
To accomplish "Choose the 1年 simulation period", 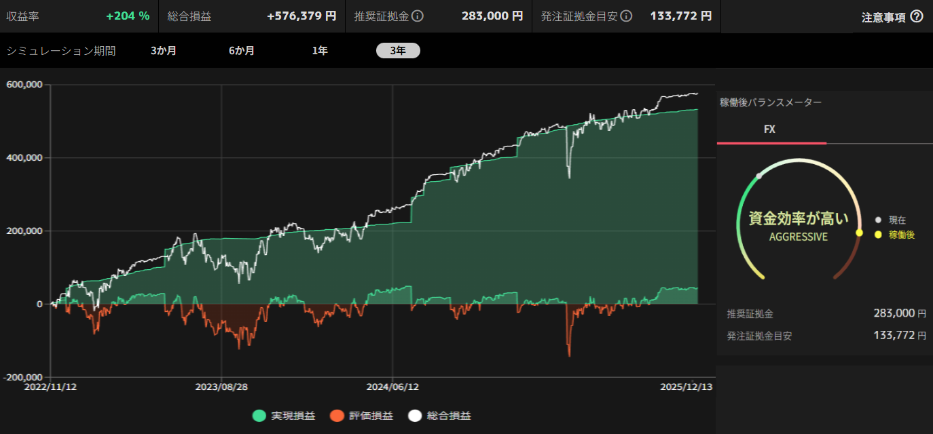I will (x=320, y=51).
